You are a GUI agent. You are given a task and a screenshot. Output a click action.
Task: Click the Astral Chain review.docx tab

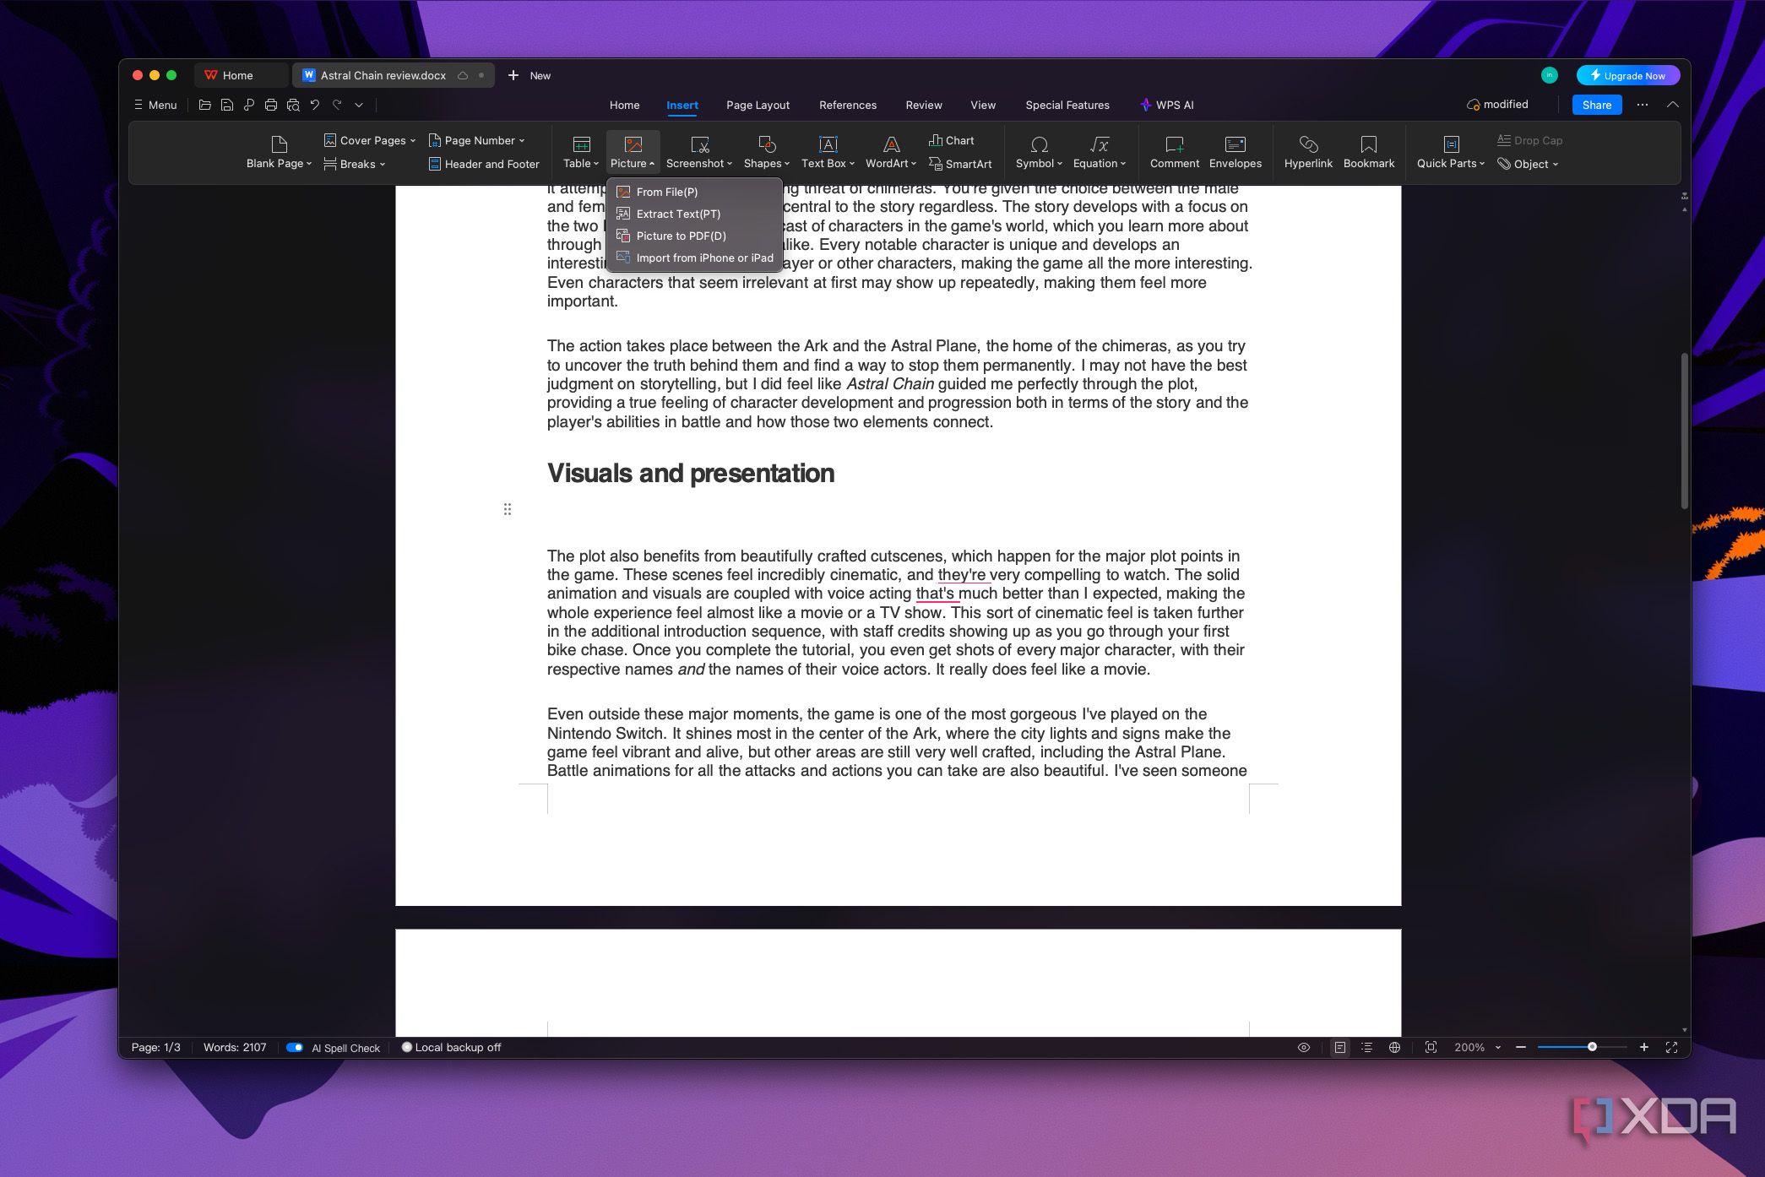click(393, 75)
